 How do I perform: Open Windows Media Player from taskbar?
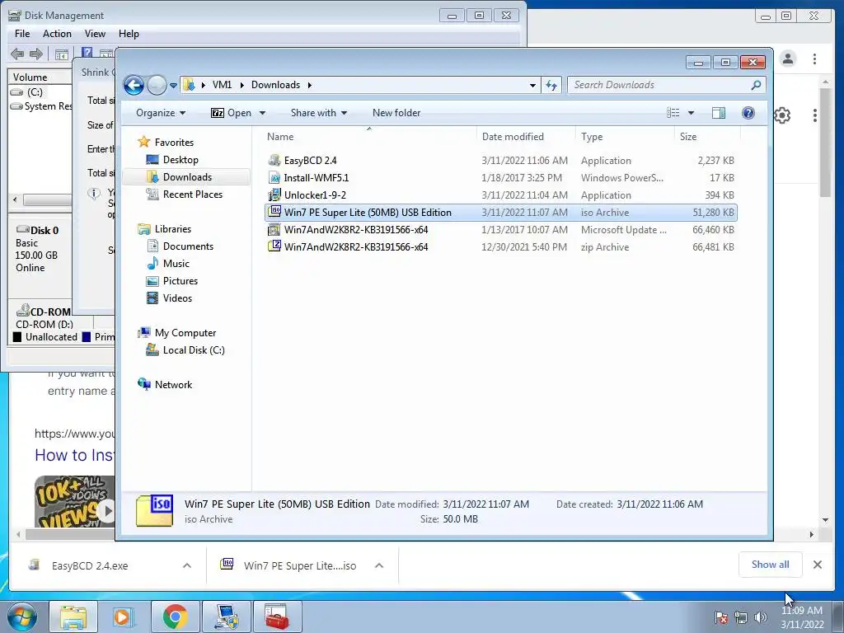tap(123, 617)
